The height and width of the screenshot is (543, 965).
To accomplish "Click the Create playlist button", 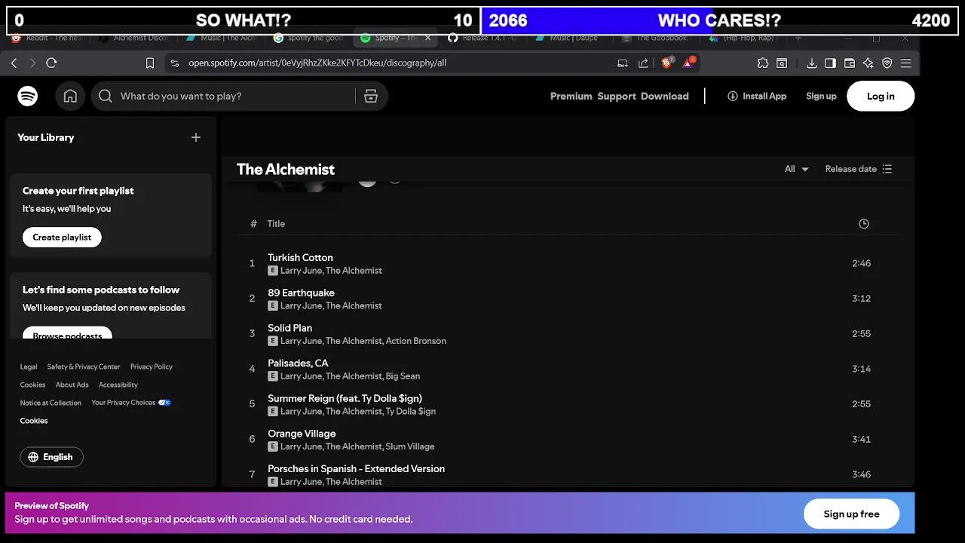I will coord(62,237).
